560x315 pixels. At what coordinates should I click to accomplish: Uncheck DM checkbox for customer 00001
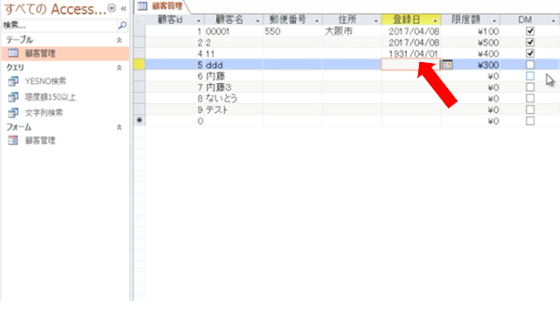530,31
